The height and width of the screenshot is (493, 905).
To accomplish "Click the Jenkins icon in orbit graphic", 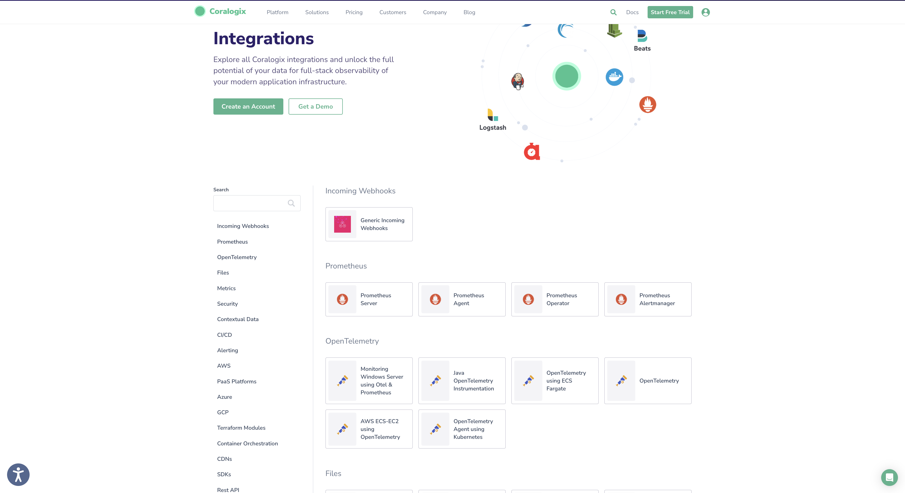I will coord(517,81).
